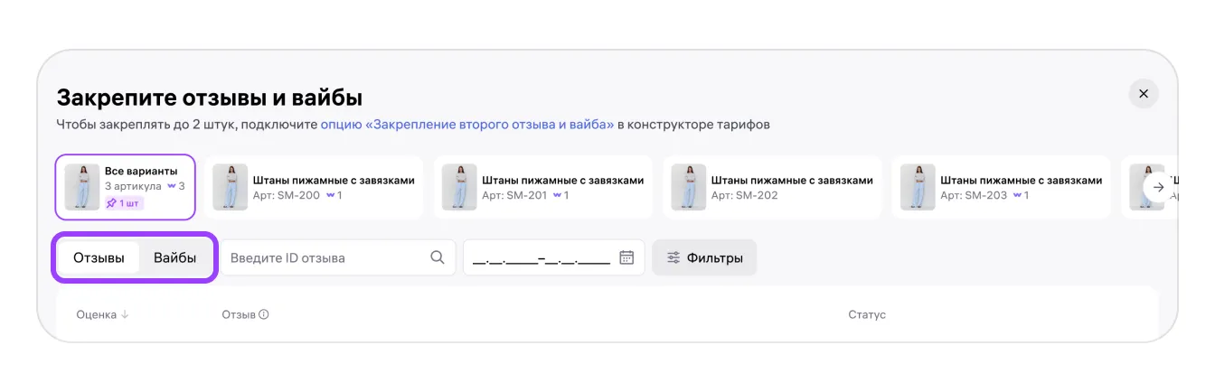Click the info icon next to Отзыв
This screenshot has height=392, width=1215.
[x=264, y=315]
